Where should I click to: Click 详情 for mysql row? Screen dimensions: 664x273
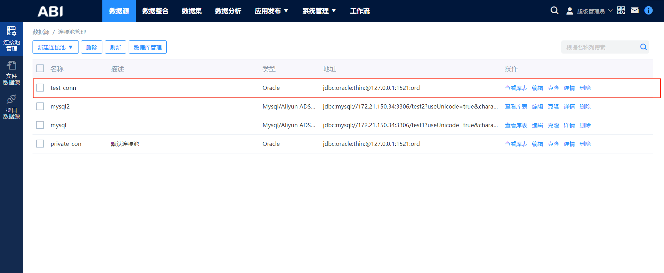click(569, 125)
